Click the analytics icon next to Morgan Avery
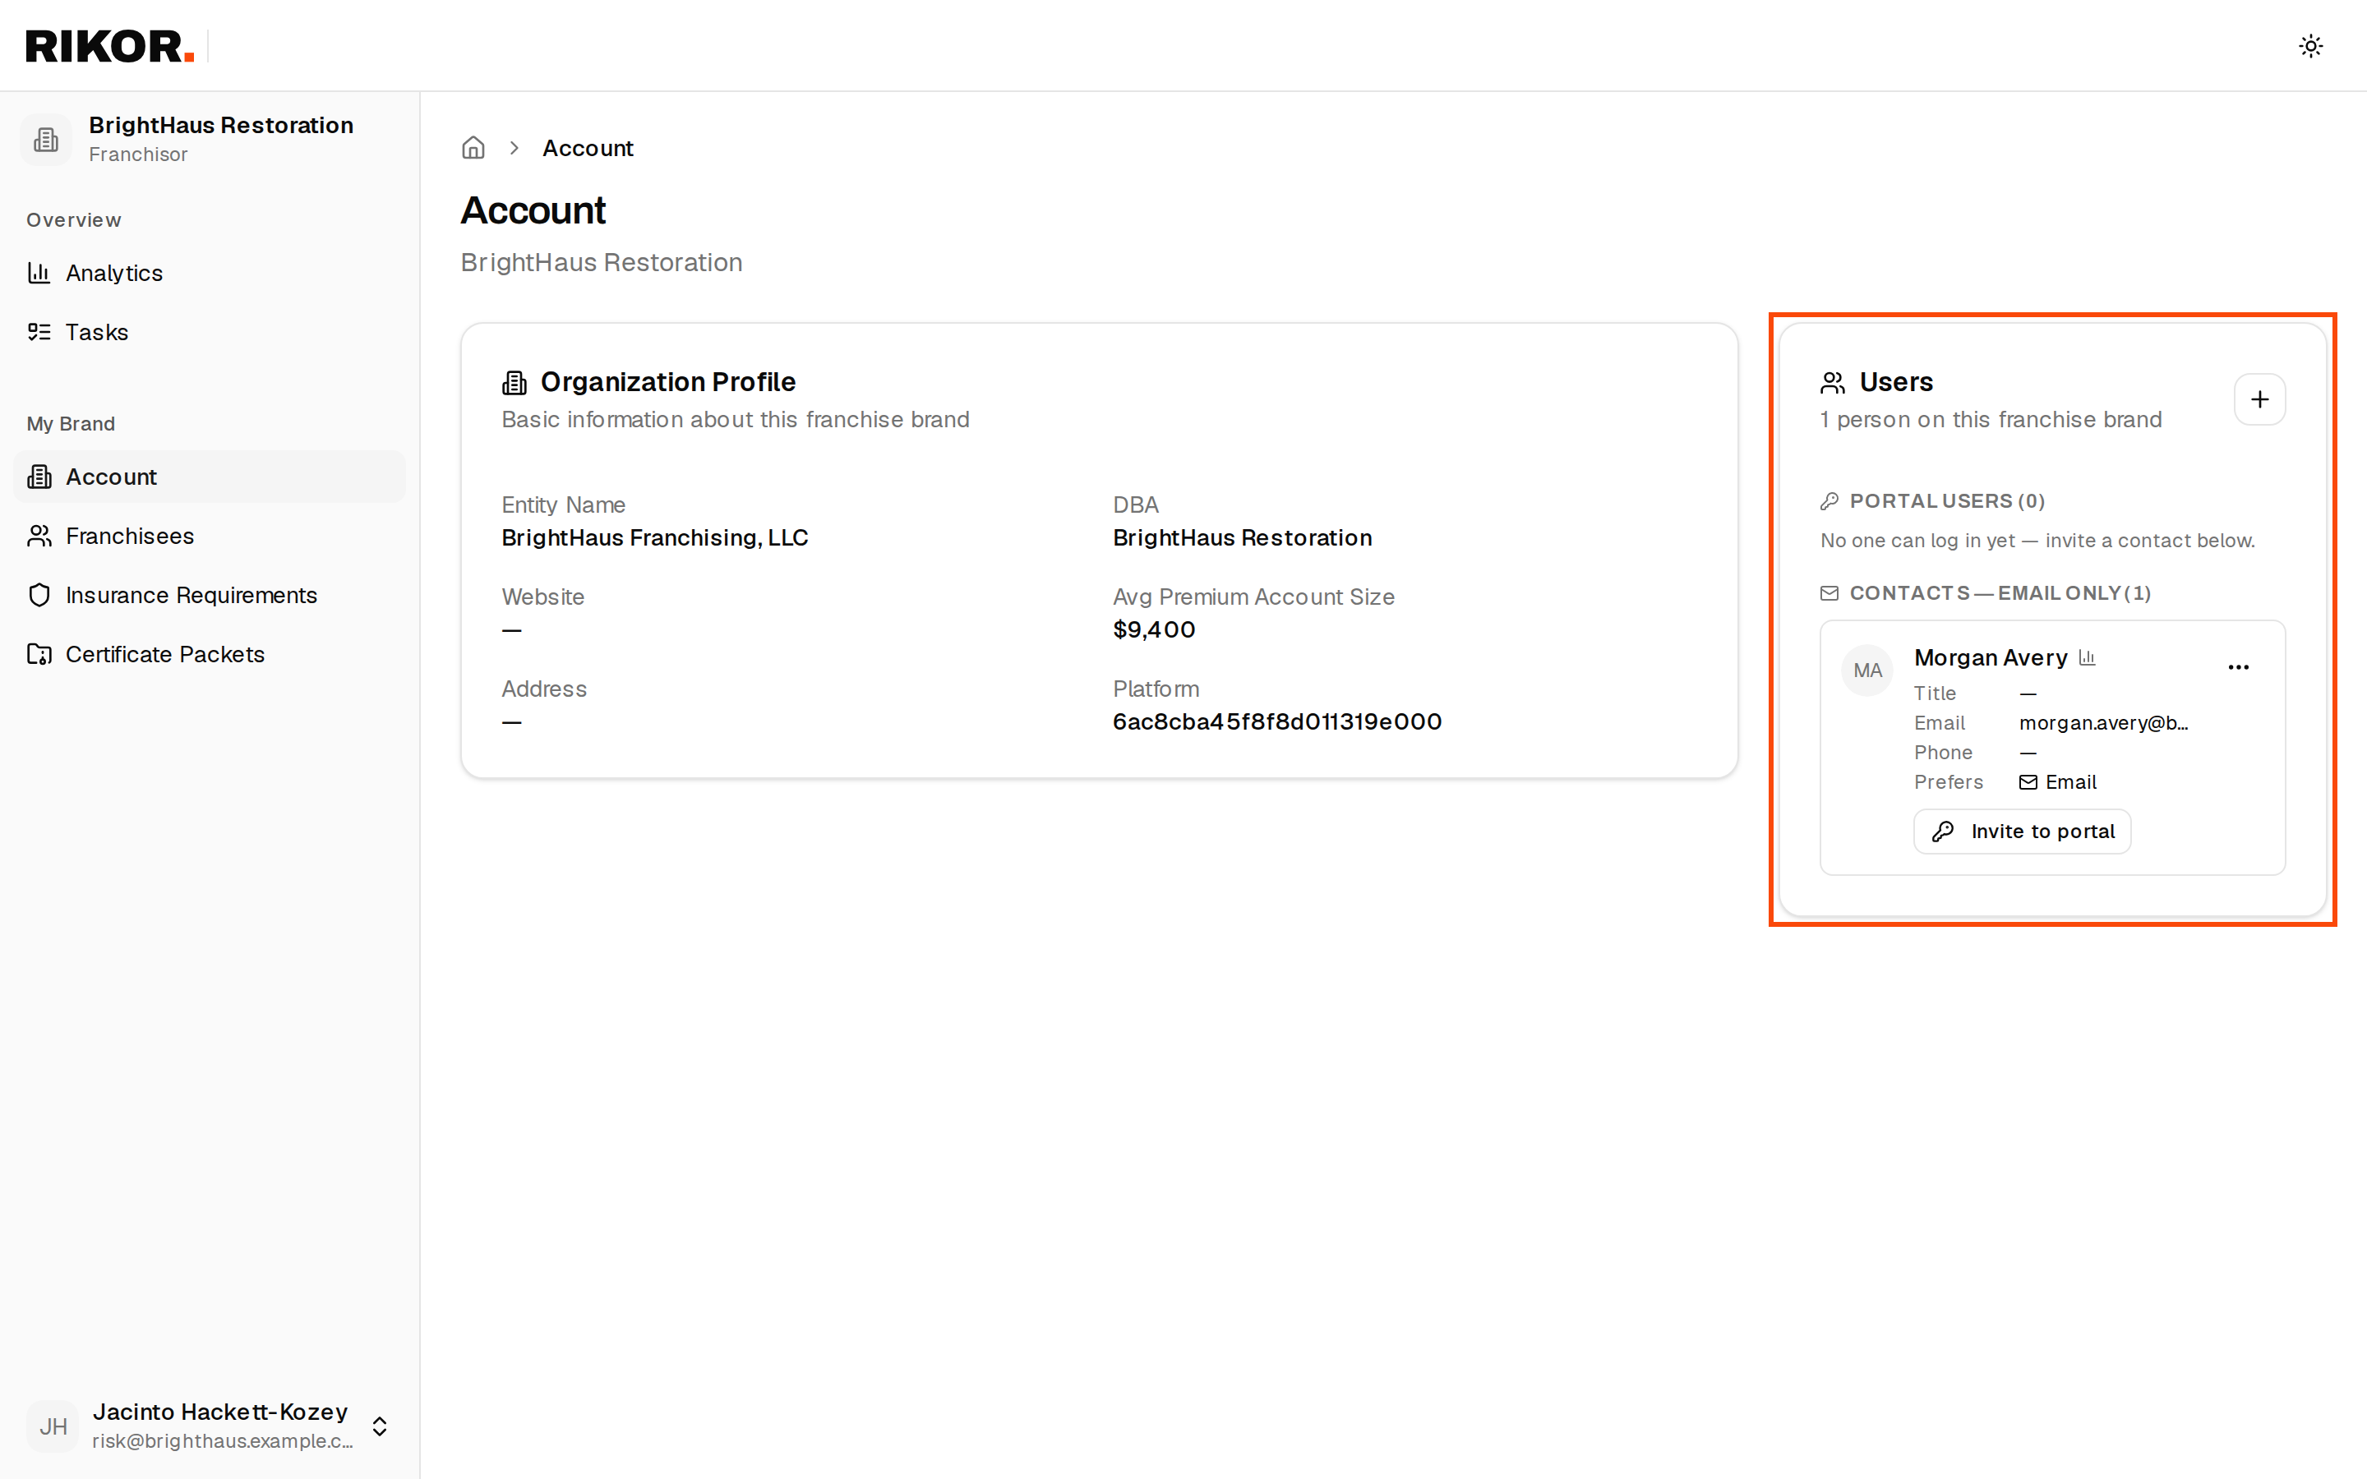 [x=2088, y=657]
